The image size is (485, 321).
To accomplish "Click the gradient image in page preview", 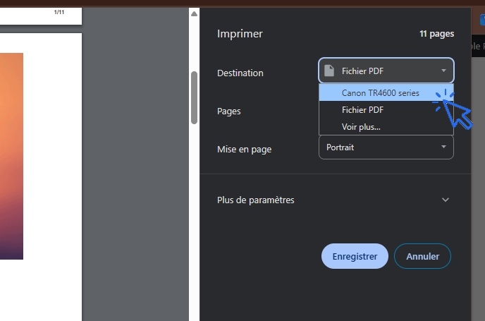I will (11, 155).
